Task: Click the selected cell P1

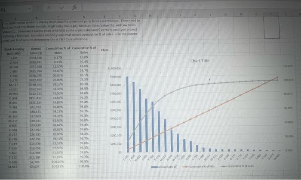Action: click(272, 27)
